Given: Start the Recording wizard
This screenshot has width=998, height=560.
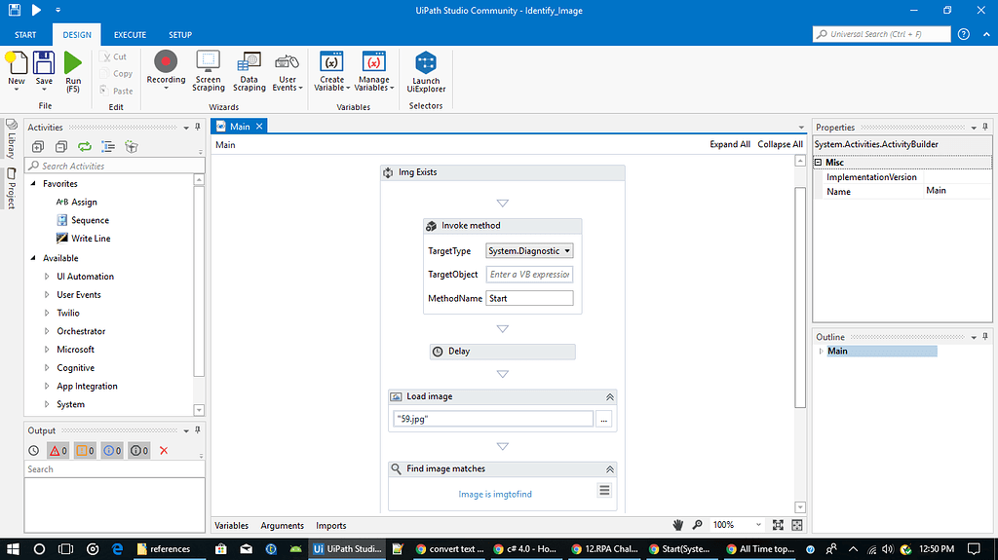Looking at the screenshot, I should coord(166,69).
